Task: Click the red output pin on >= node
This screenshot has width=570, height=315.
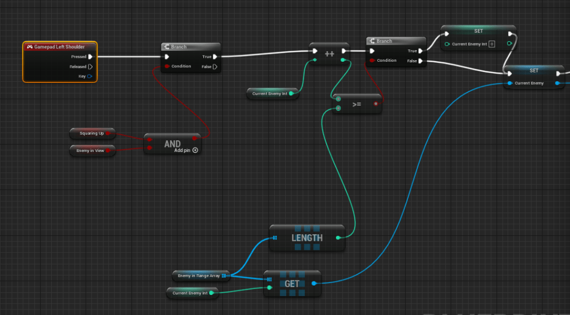Action: coord(376,104)
